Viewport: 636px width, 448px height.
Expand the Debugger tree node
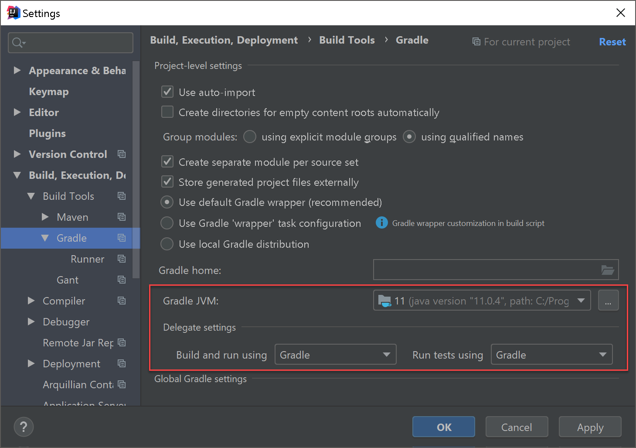tap(31, 321)
